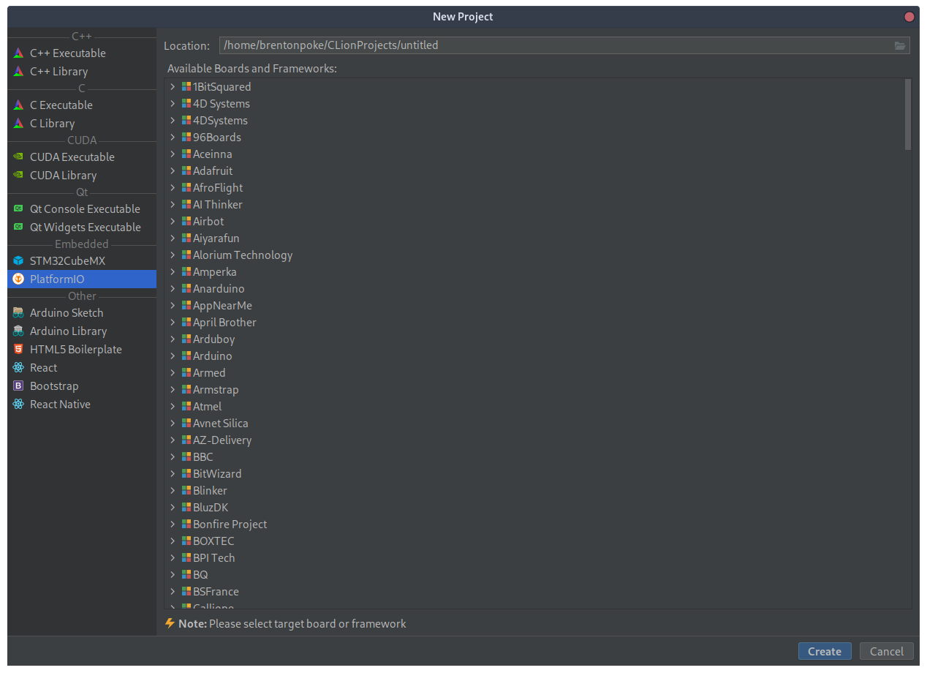Expand the BitWizard tree node
927x673 pixels.
pyautogui.click(x=173, y=474)
